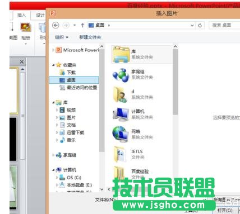
Task: Select the 图片 library
Action: coord(67,117)
